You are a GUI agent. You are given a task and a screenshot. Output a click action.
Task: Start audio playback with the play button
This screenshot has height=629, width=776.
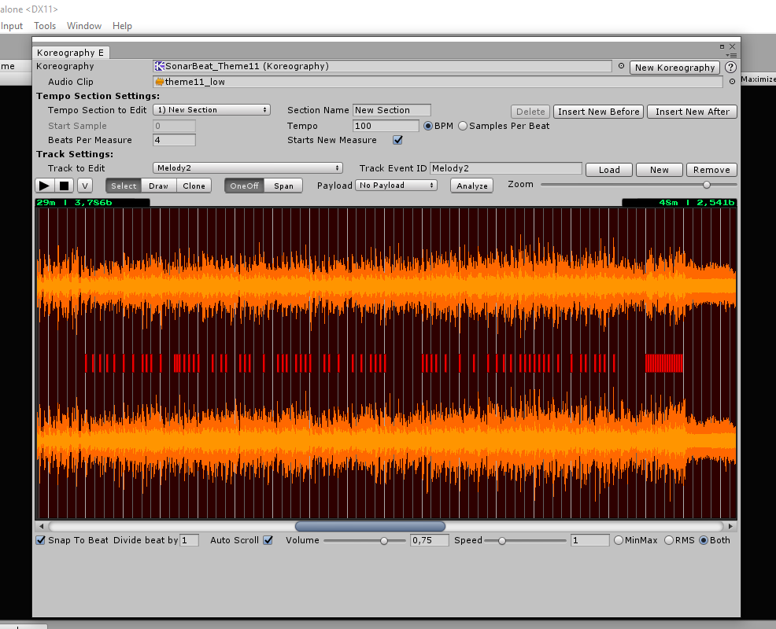point(44,186)
